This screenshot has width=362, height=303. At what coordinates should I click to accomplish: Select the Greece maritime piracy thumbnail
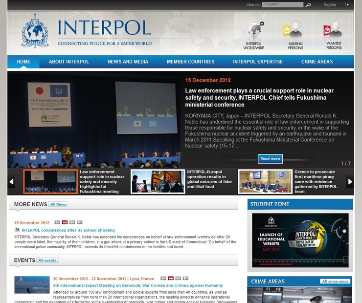point(265,182)
